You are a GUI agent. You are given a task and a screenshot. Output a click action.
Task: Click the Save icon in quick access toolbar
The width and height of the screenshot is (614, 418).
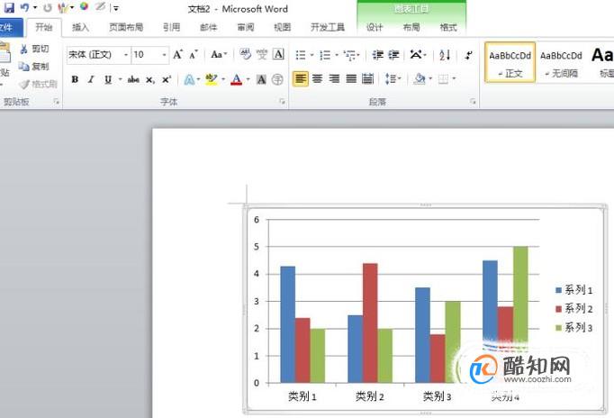9,7
